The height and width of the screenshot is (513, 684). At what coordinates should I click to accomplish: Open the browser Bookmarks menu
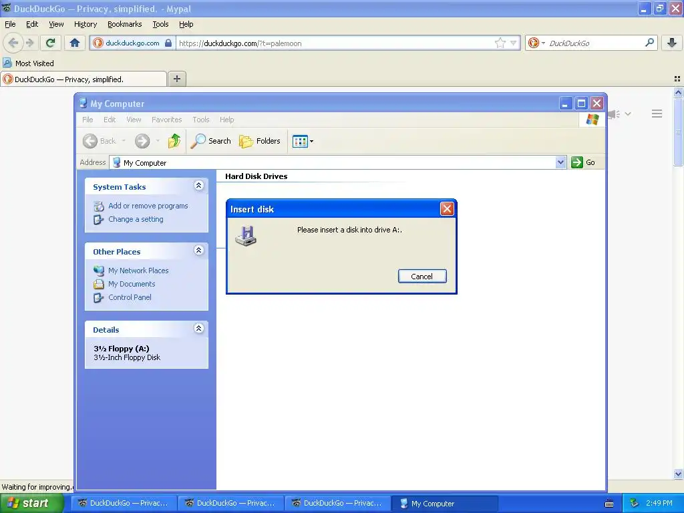[124, 24]
